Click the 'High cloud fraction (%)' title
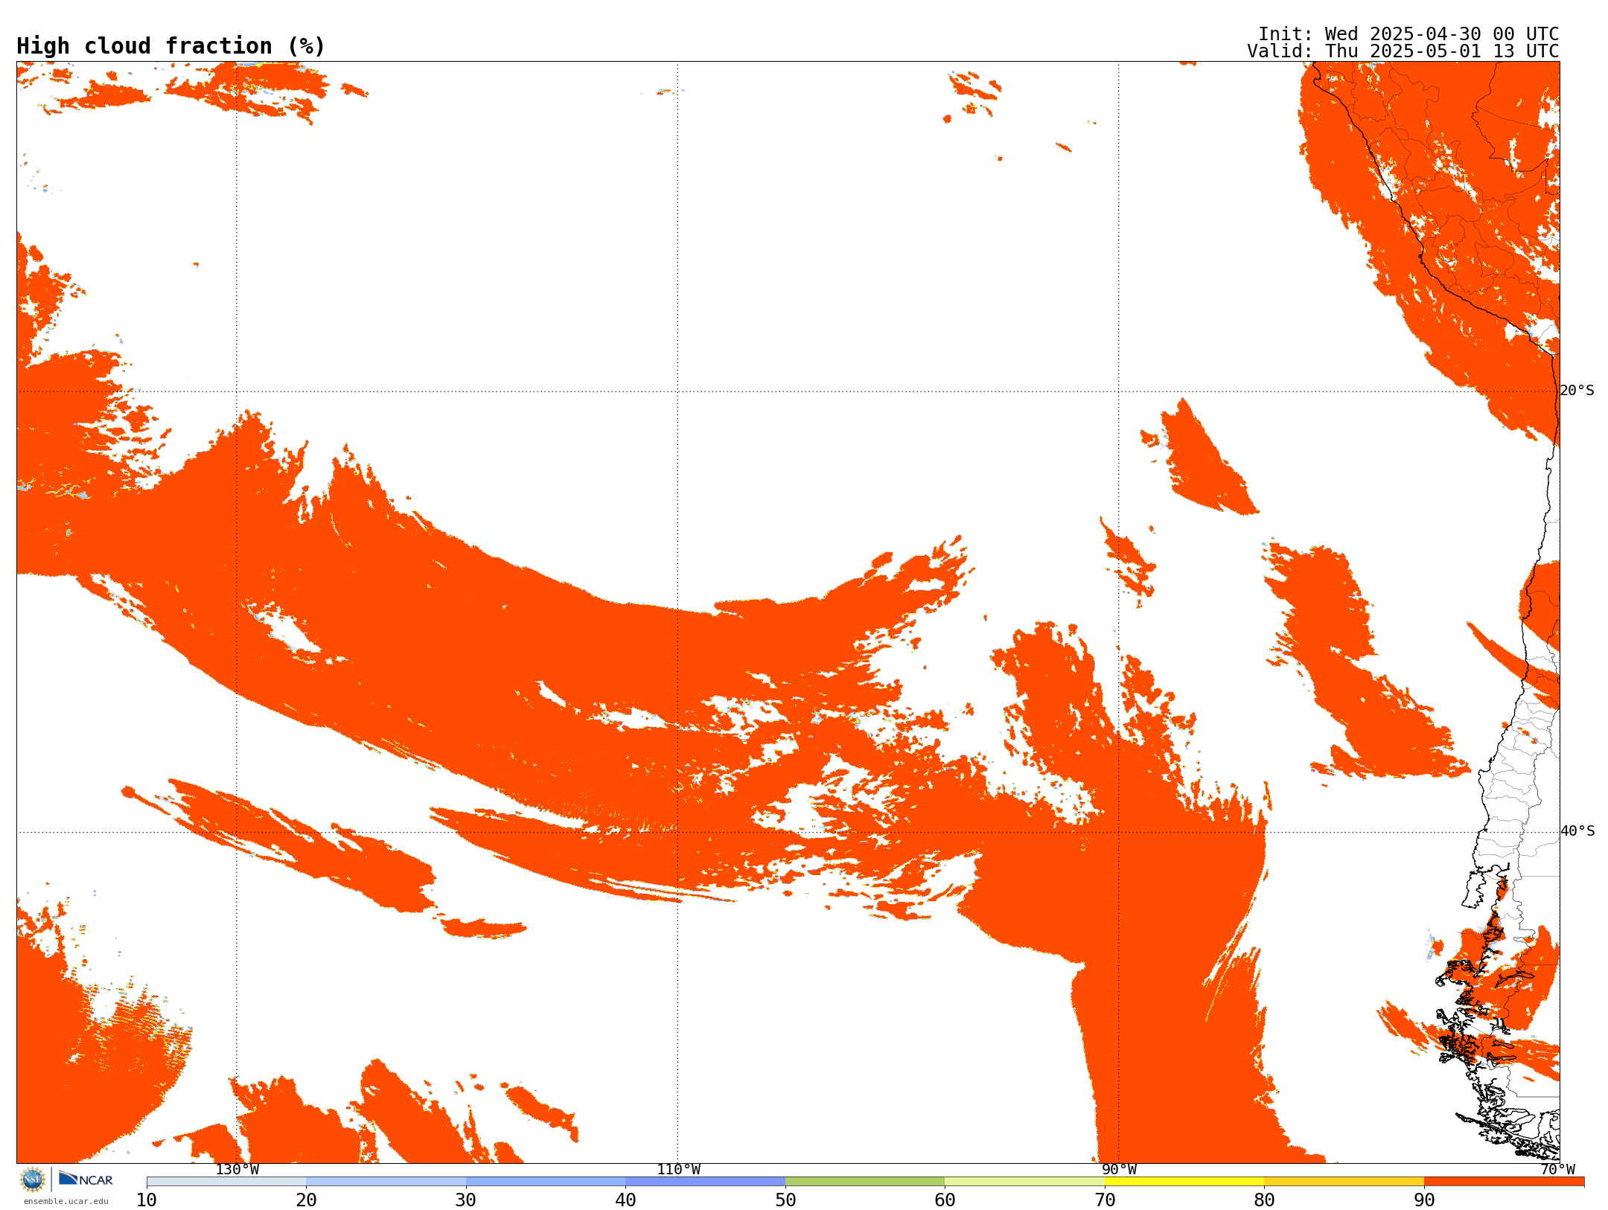Screen dimensions: 1608x1210 pos(171,46)
